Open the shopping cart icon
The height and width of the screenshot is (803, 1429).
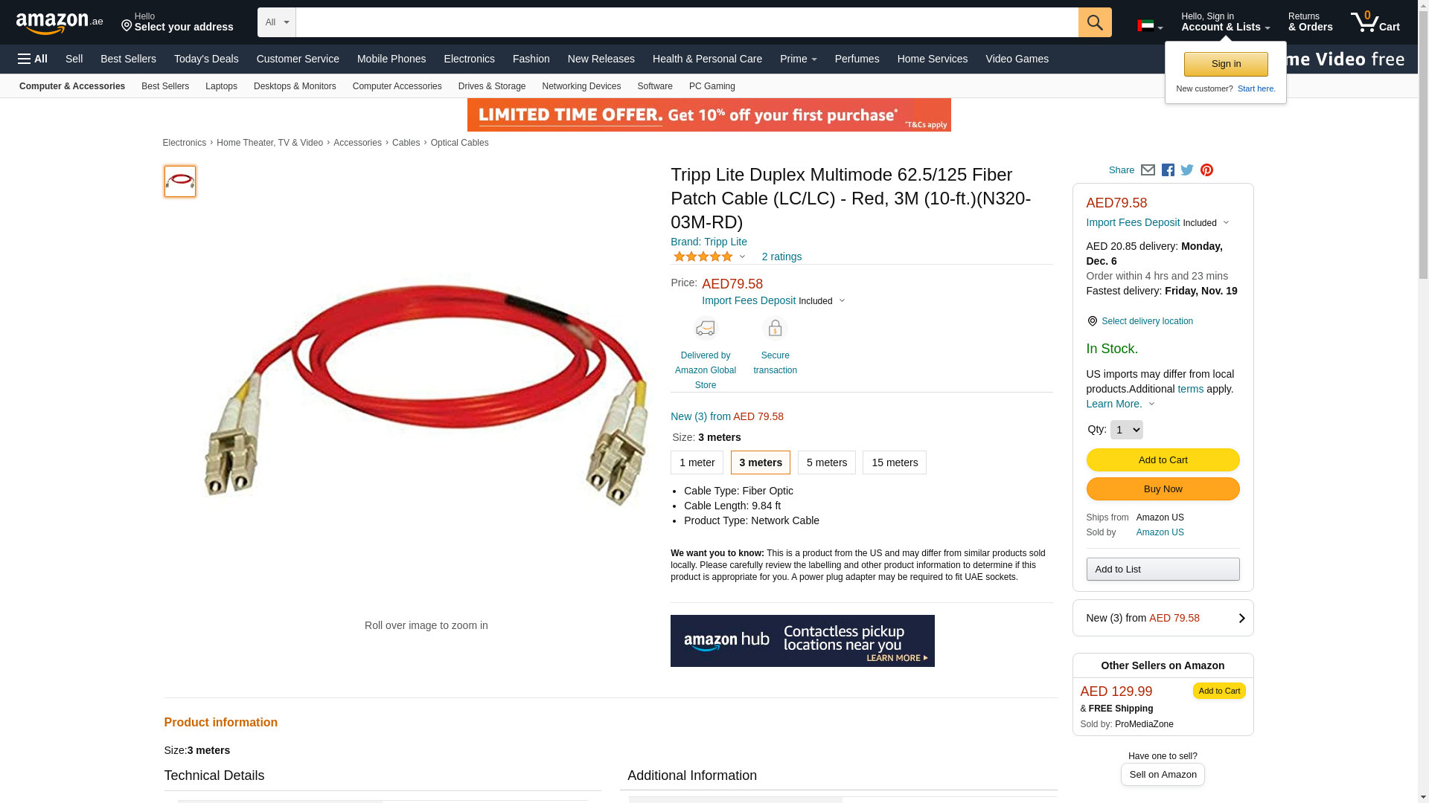click(x=1375, y=22)
